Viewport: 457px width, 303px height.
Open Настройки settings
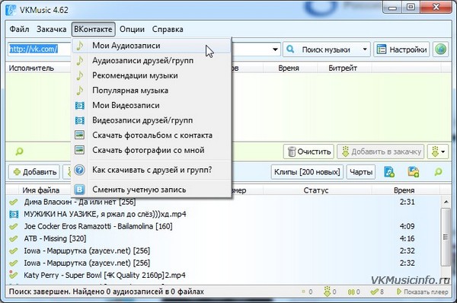[x=401, y=49]
